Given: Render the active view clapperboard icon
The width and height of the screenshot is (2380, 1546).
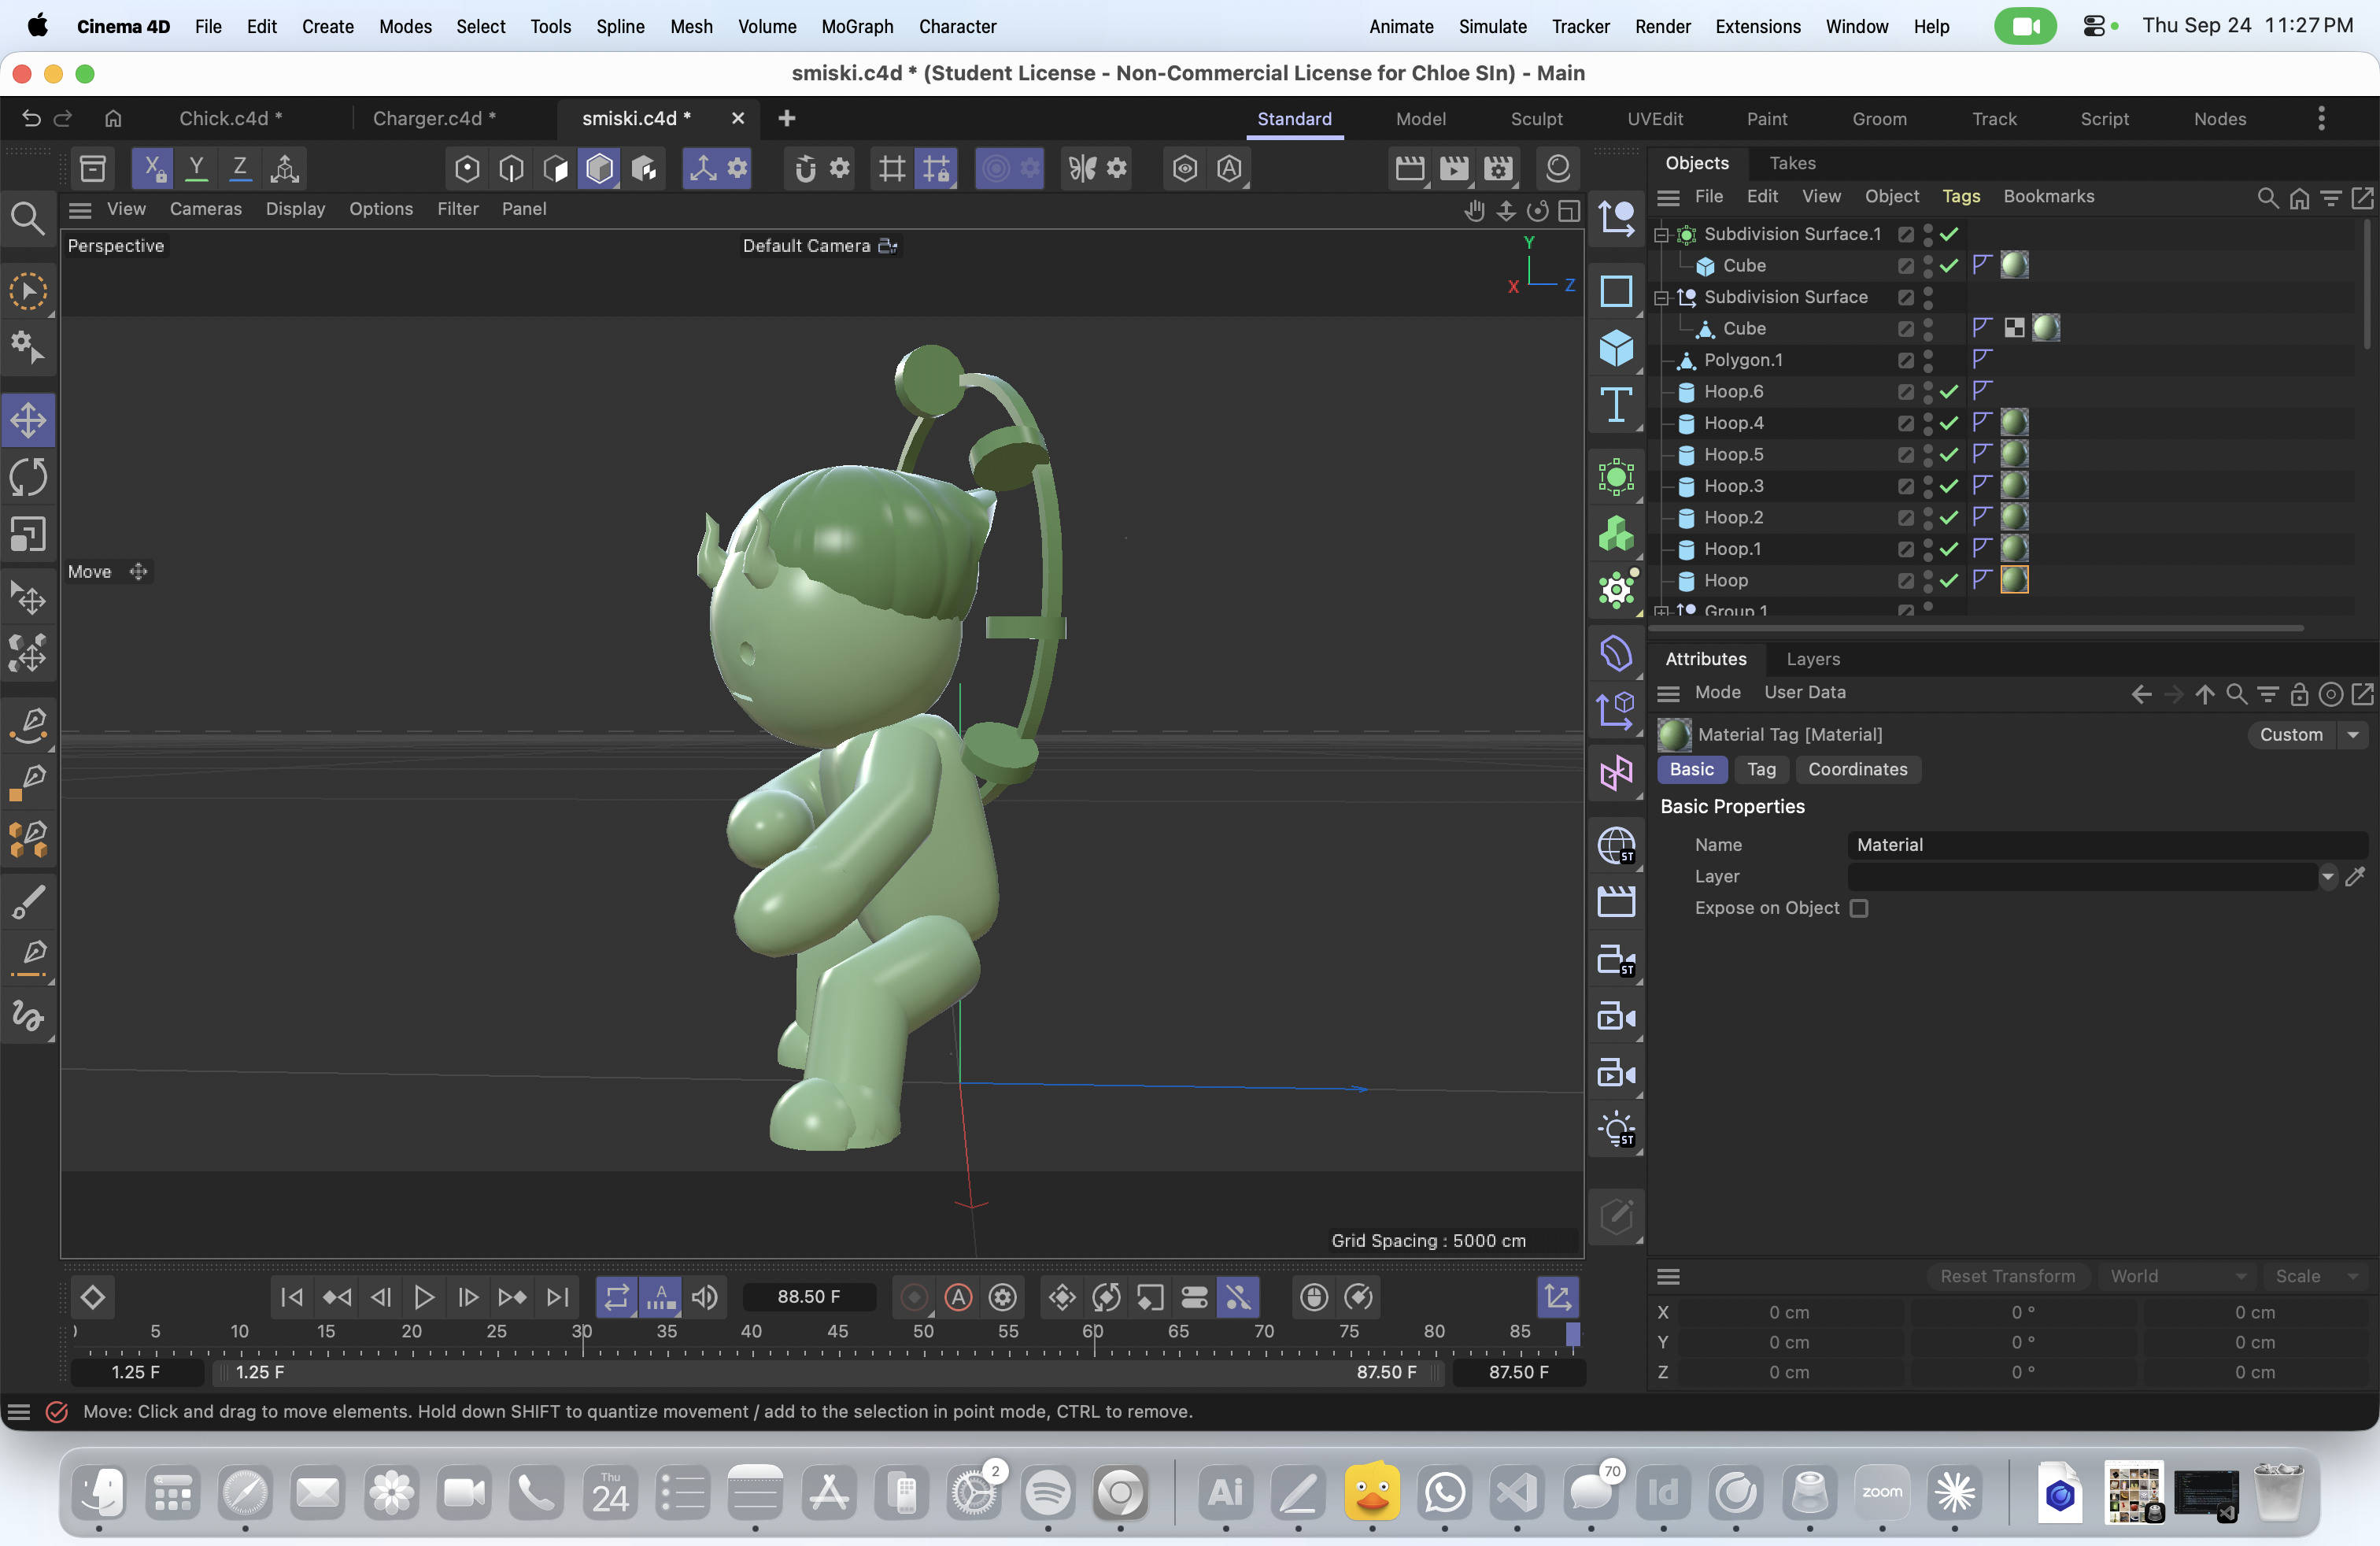Looking at the screenshot, I should (1410, 168).
